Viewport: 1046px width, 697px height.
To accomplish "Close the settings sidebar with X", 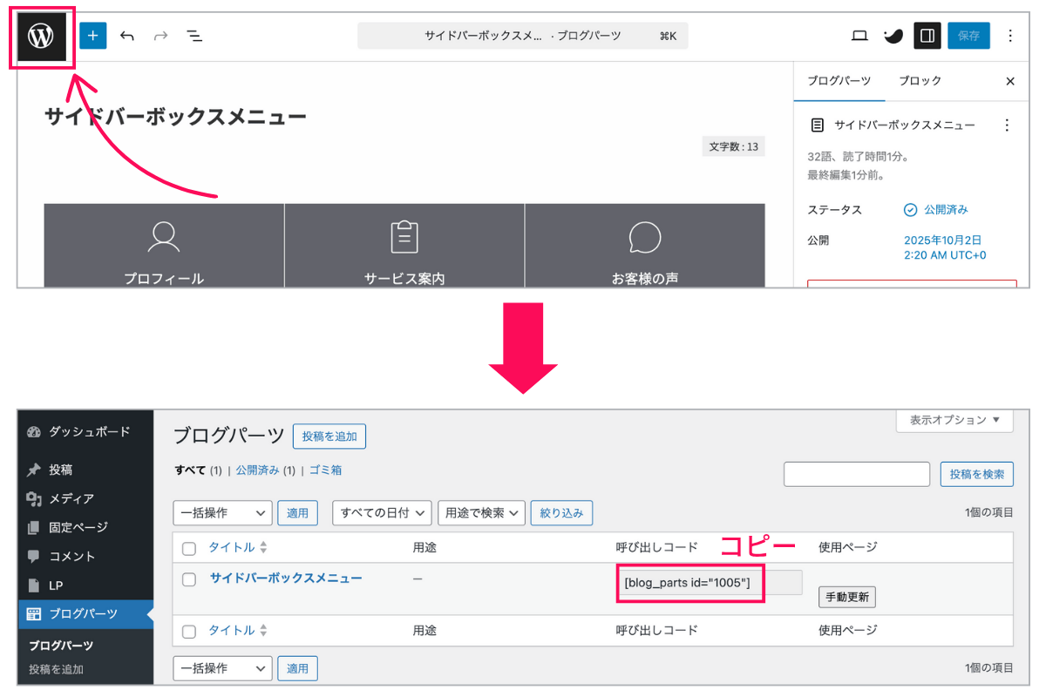I will (1010, 81).
